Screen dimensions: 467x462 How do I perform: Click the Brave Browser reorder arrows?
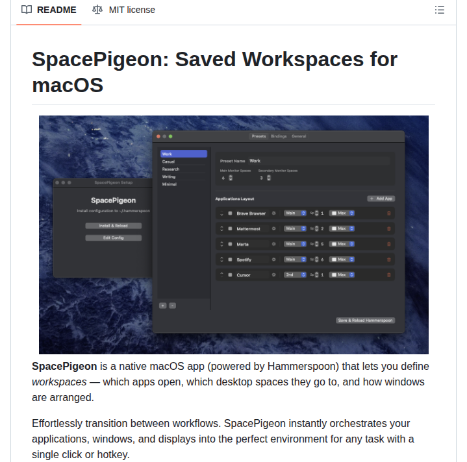[x=221, y=213]
